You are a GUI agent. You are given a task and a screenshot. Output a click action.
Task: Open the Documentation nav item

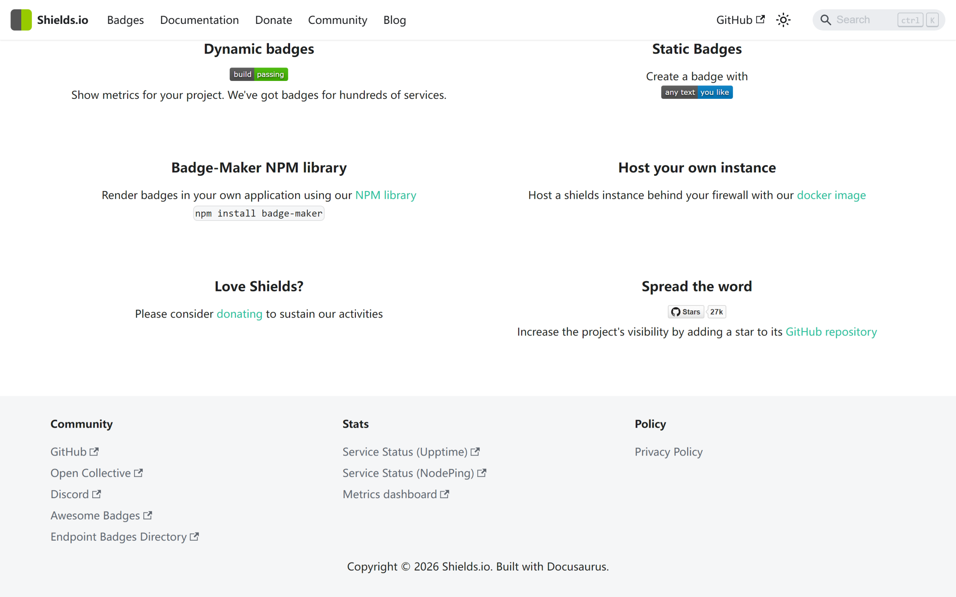199,20
